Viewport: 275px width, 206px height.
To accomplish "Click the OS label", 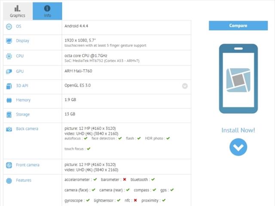I will point(18,26).
